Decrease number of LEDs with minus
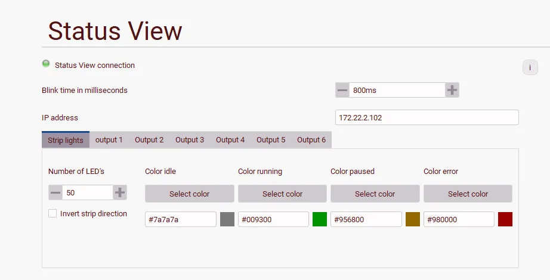The height and width of the screenshot is (280, 550). click(55, 192)
